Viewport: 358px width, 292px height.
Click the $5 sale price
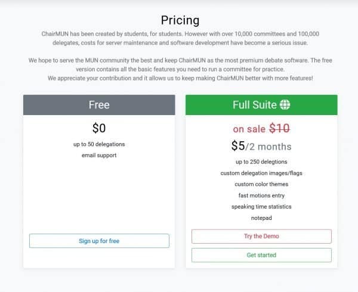click(238, 146)
